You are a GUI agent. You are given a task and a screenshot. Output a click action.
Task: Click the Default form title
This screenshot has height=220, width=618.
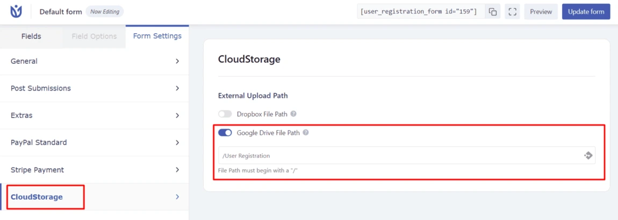[61, 12]
